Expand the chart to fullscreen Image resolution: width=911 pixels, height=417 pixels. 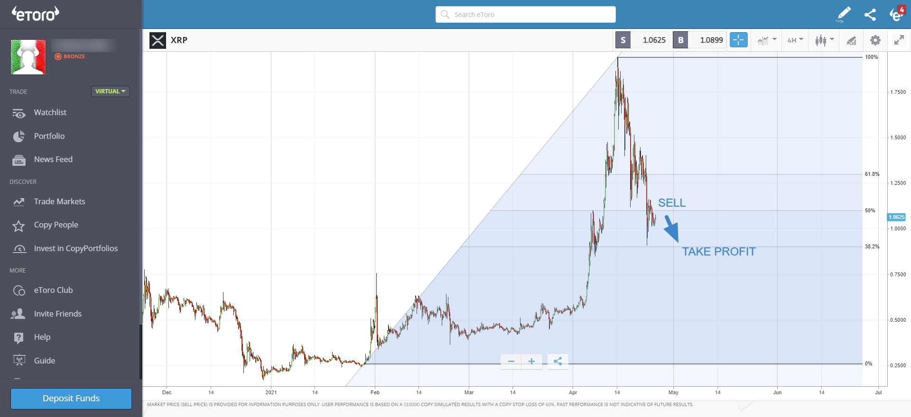(899, 40)
